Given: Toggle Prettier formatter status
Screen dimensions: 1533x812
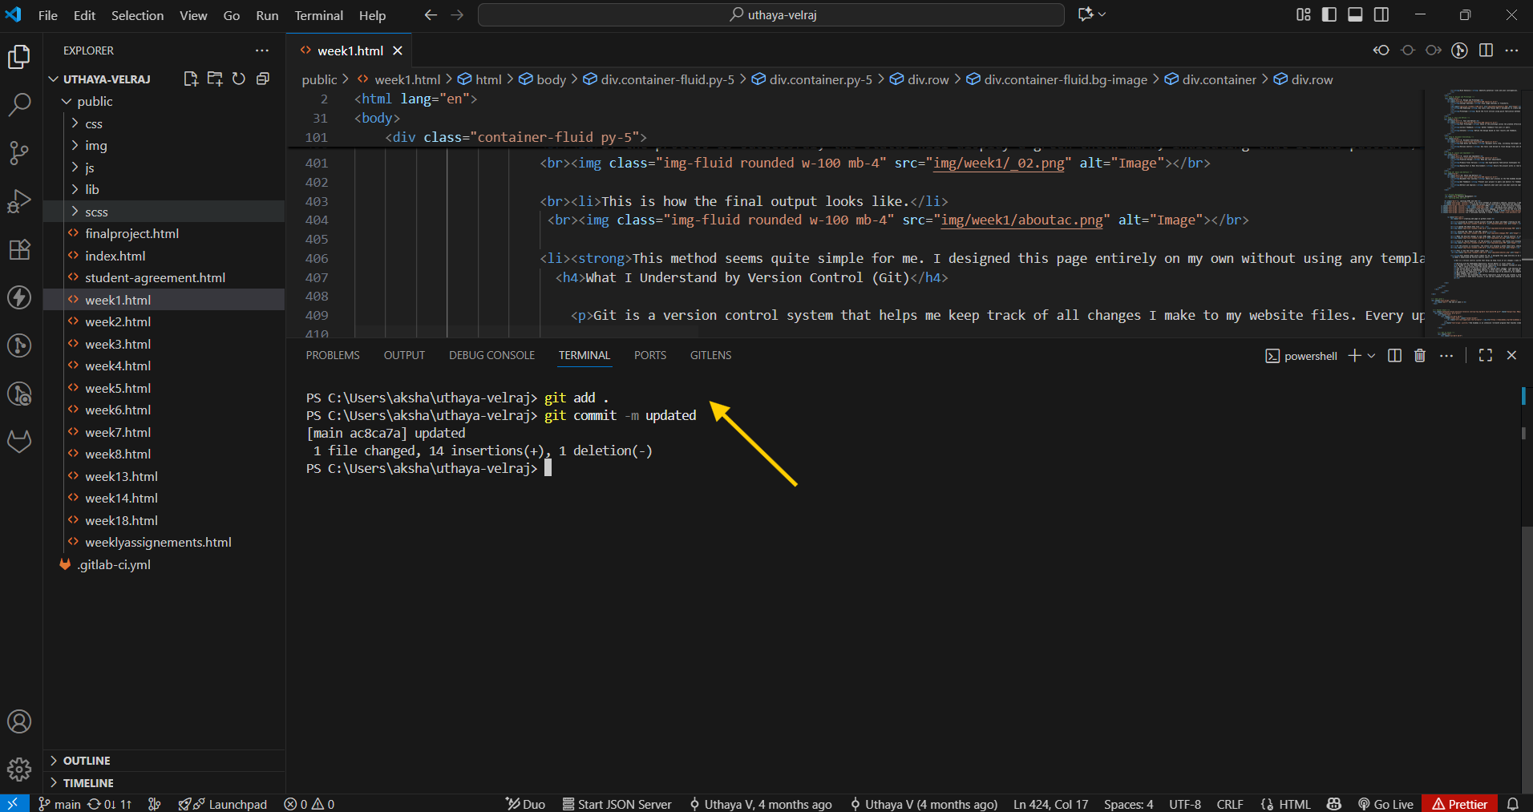Looking at the screenshot, I should point(1459,804).
